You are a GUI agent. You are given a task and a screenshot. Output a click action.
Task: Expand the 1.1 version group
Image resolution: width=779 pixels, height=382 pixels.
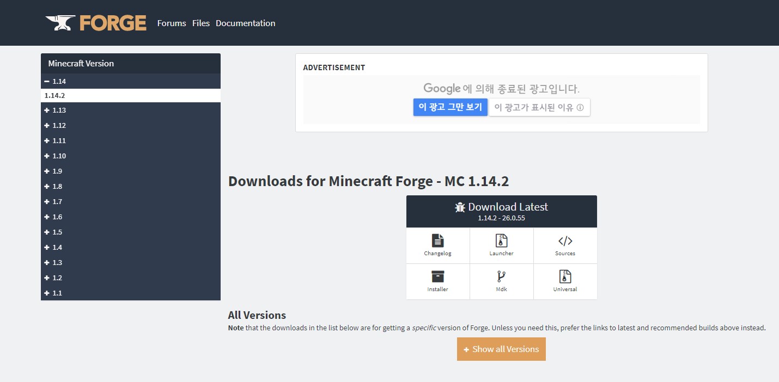coord(131,293)
